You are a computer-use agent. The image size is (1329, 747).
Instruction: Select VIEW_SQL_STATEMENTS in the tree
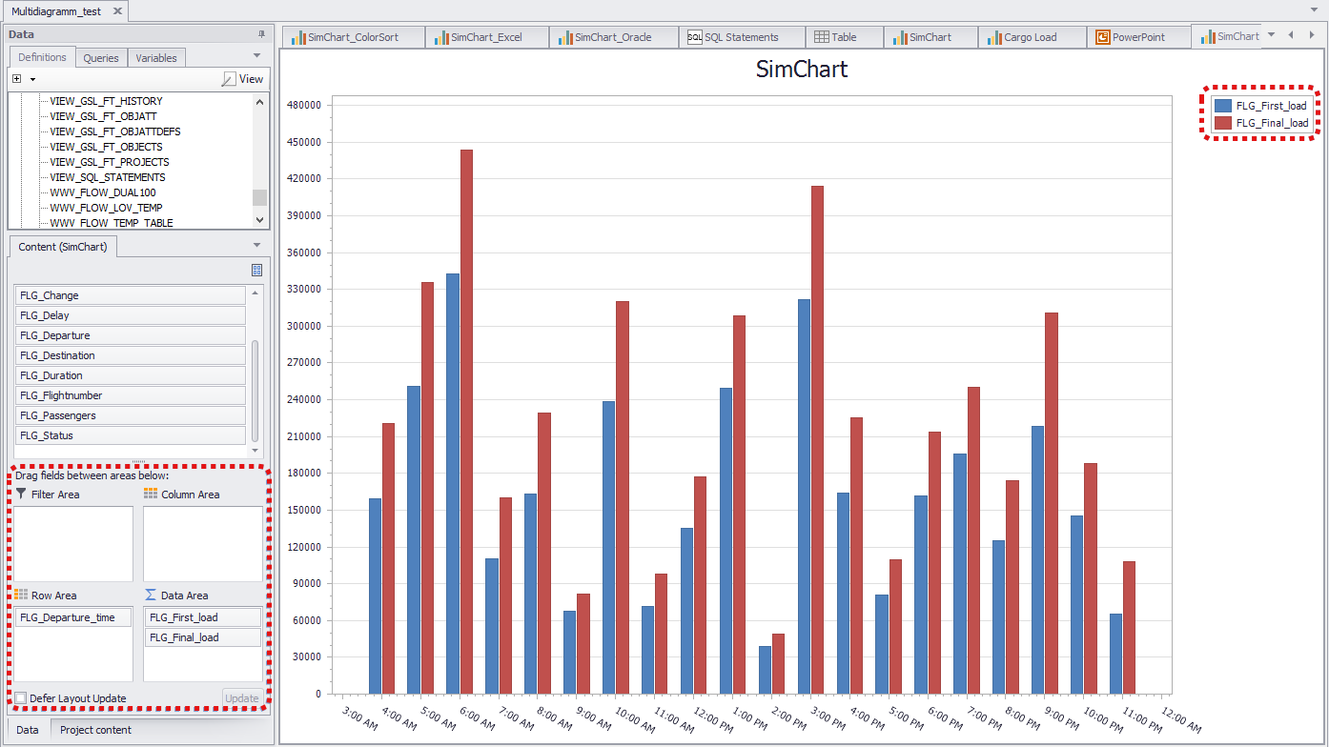pyautogui.click(x=108, y=177)
